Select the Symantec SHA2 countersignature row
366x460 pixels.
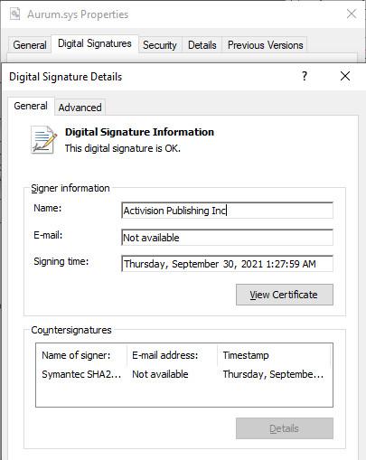183,374
